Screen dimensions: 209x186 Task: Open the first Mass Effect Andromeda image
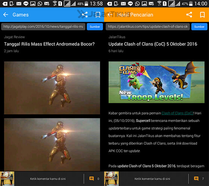click(x=52, y=88)
